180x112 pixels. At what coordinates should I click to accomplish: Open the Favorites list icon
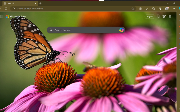coord(147,9)
